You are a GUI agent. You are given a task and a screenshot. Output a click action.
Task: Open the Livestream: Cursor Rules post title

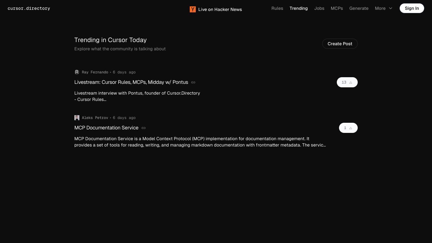[x=131, y=82]
